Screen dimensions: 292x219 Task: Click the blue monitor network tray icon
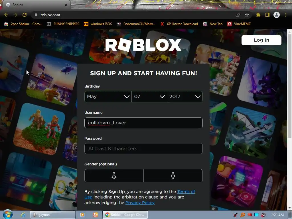pos(256,215)
